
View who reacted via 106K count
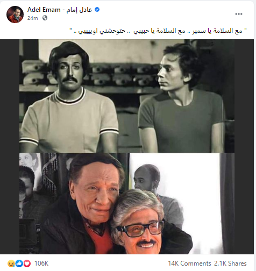[x=41, y=263]
